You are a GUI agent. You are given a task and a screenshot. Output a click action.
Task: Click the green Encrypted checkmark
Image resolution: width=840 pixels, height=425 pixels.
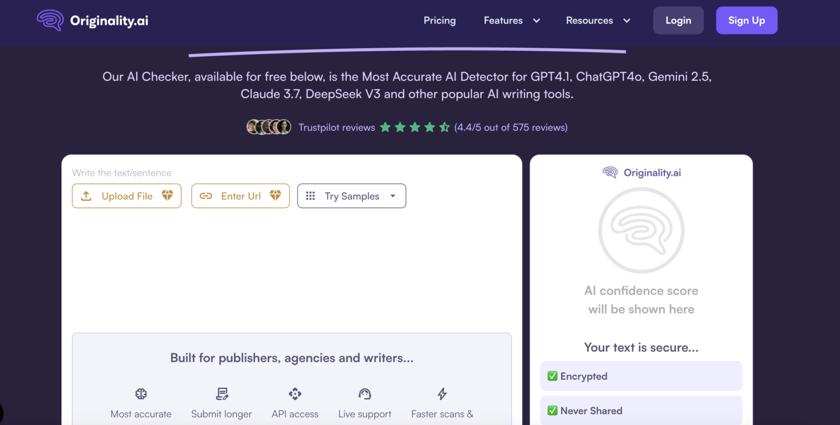pos(552,376)
